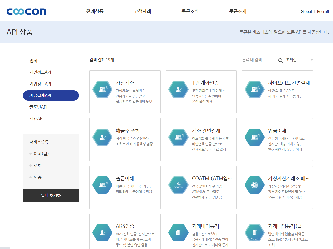Open the COATM (ATM입… product title
This screenshot has width=333, height=249.
(212, 178)
